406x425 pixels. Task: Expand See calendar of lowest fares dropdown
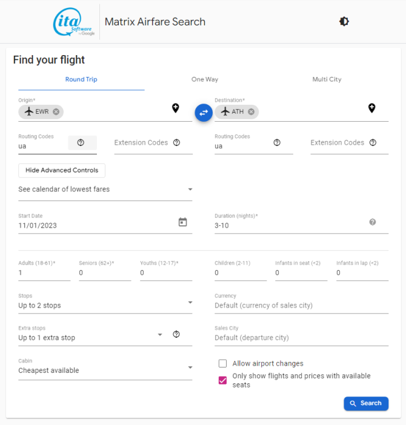pyautogui.click(x=105, y=189)
